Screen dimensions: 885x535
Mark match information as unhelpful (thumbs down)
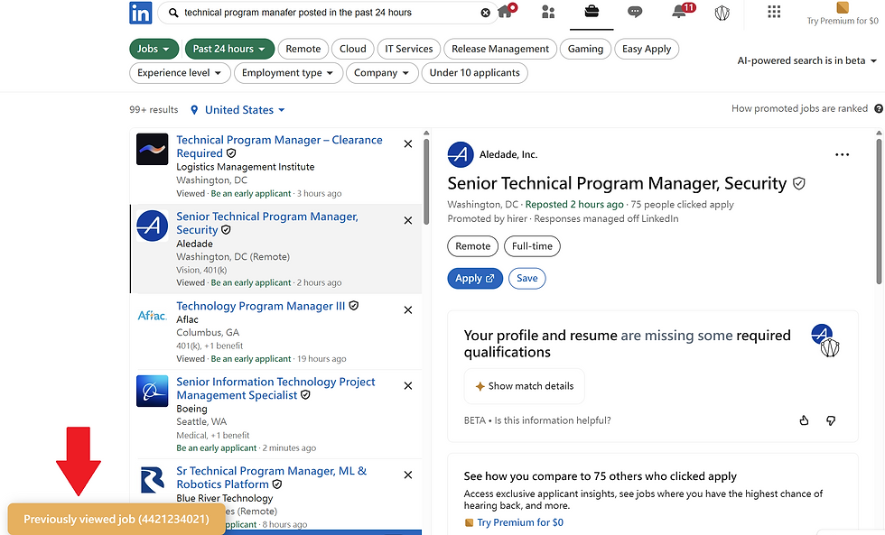click(x=831, y=420)
